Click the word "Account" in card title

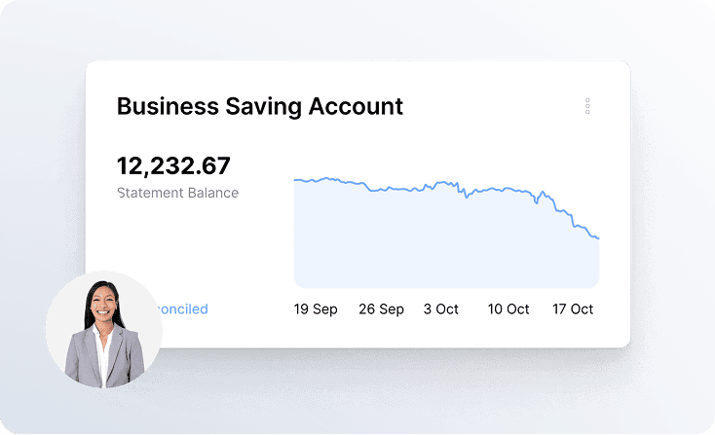356,106
